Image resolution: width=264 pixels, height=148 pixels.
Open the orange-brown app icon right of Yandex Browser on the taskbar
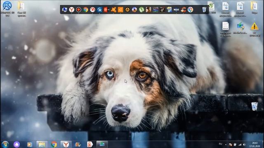[78, 144]
